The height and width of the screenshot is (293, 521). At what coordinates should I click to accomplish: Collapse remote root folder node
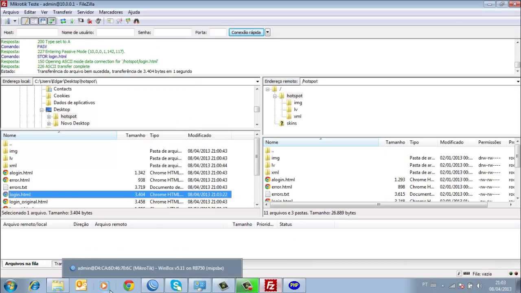tap(267, 89)
